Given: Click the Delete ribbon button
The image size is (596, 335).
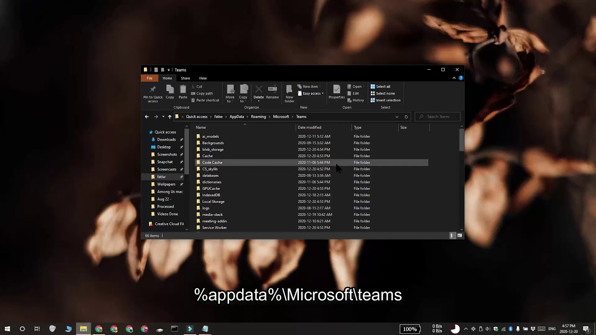Looking at the screenshot, I should click(258, 93).
